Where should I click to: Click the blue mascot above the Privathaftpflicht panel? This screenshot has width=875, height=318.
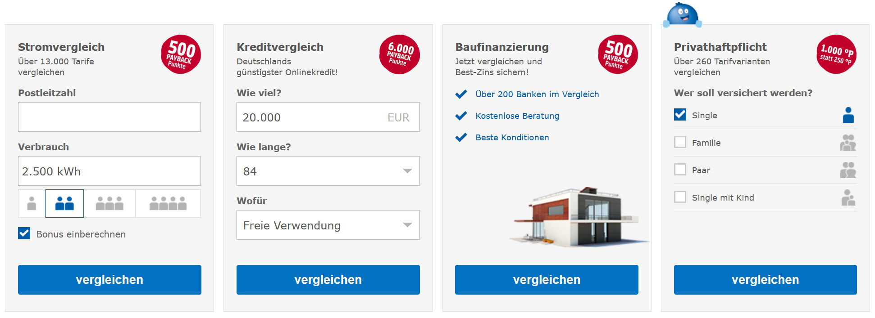tap(683, 13)
